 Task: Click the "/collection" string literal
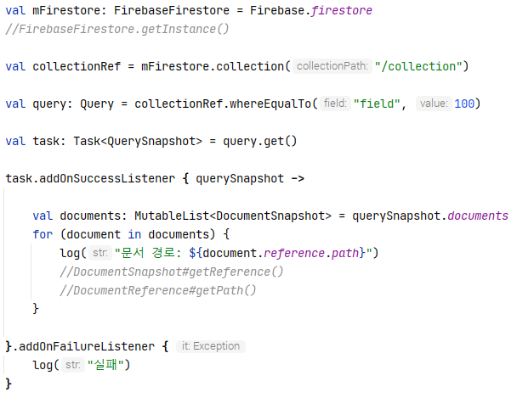[418, 66]
